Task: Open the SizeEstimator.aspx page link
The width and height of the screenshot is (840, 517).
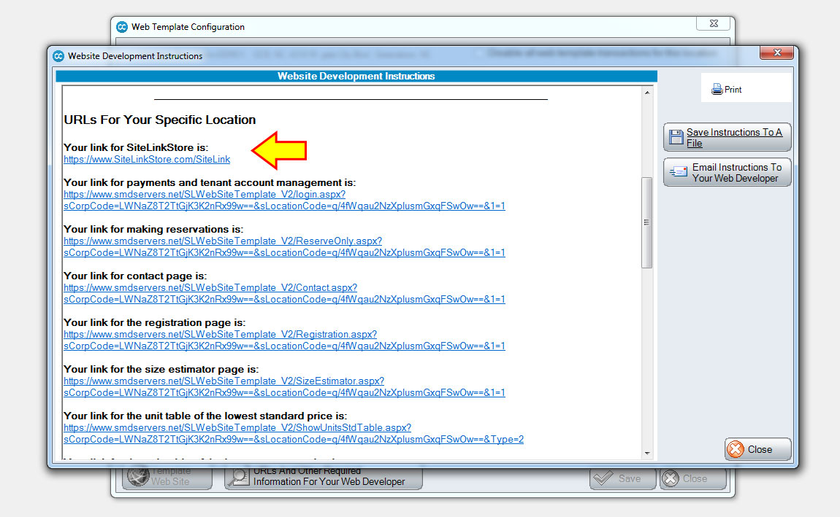Action: point(284,386)
